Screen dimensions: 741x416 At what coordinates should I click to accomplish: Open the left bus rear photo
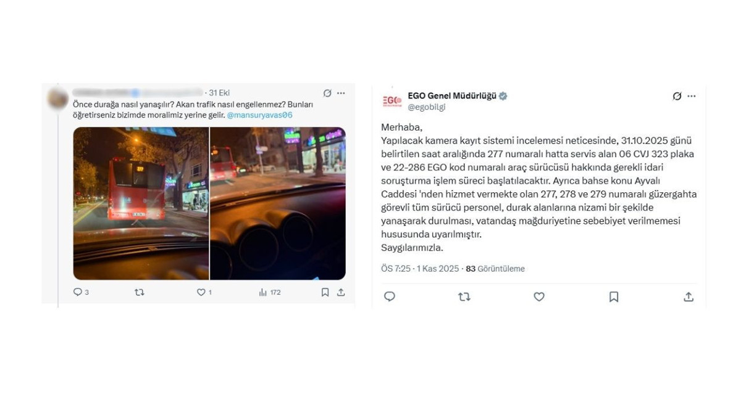coord(141,203)
